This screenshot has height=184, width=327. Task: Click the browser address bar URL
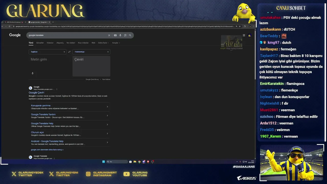point(125,26)
